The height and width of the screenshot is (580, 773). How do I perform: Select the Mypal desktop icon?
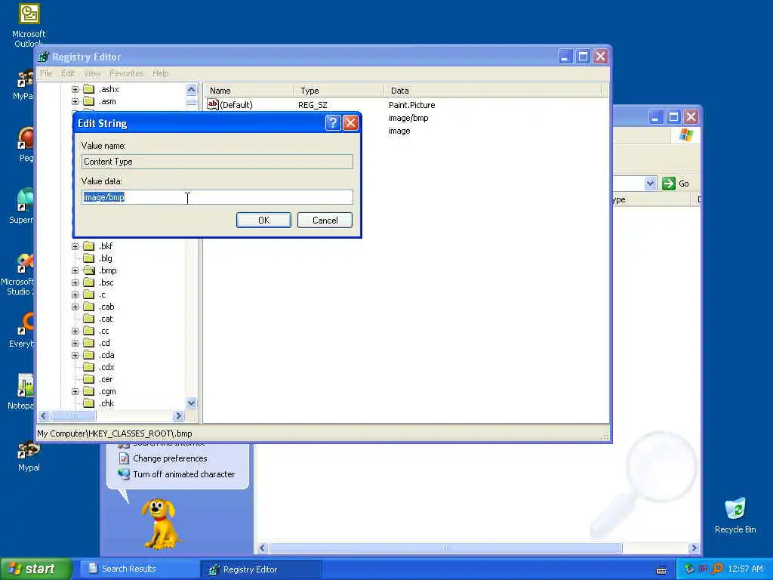[x=29, y=457]
